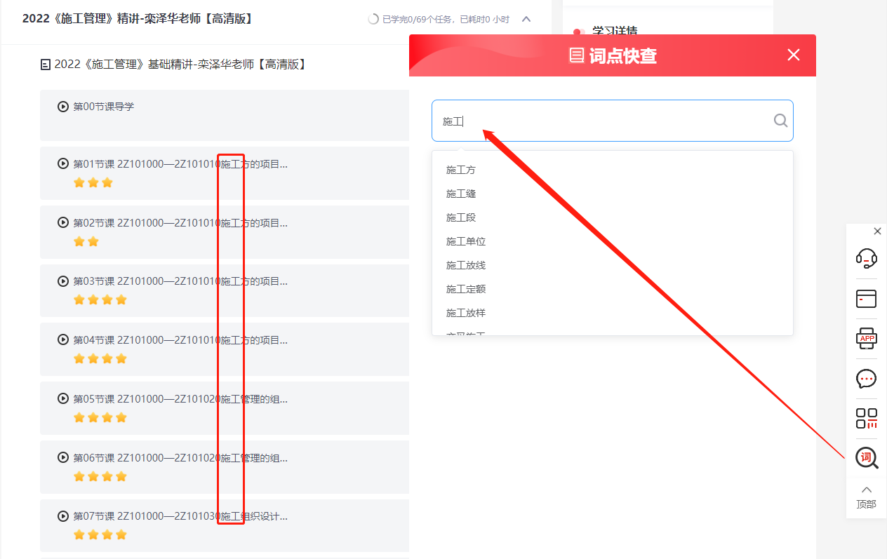The height and width of the screenshot is (559, 887).
Task: Open the 词 quick search icon
Action: click(x=867, y=459)
